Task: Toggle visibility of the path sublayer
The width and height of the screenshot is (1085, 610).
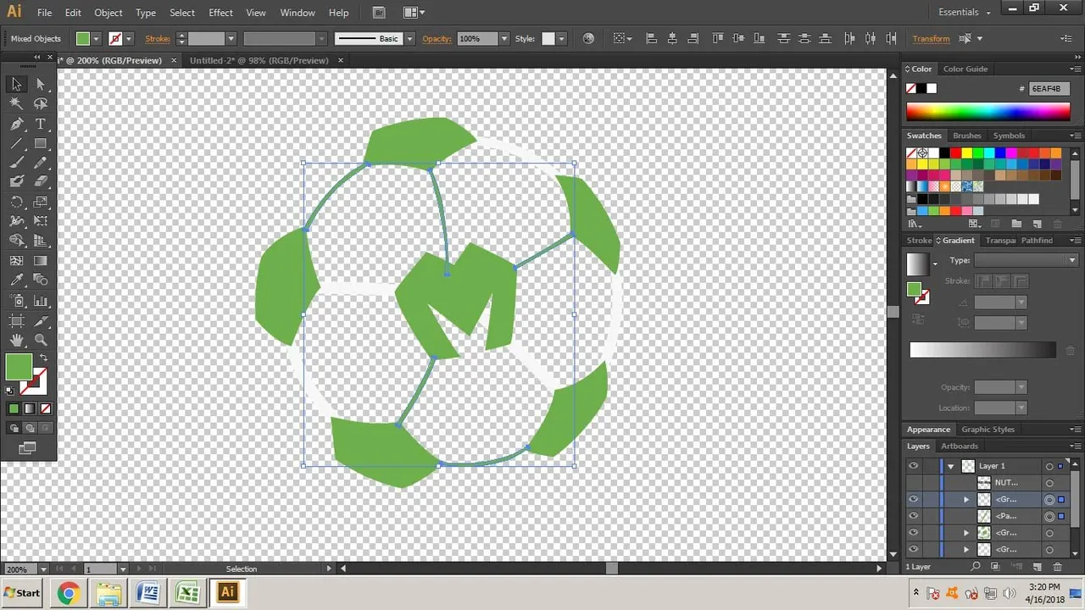Action: pyautogui.click(x=913, y=516)
